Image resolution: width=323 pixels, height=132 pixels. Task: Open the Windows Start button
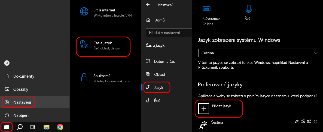(x=7, y=127)
